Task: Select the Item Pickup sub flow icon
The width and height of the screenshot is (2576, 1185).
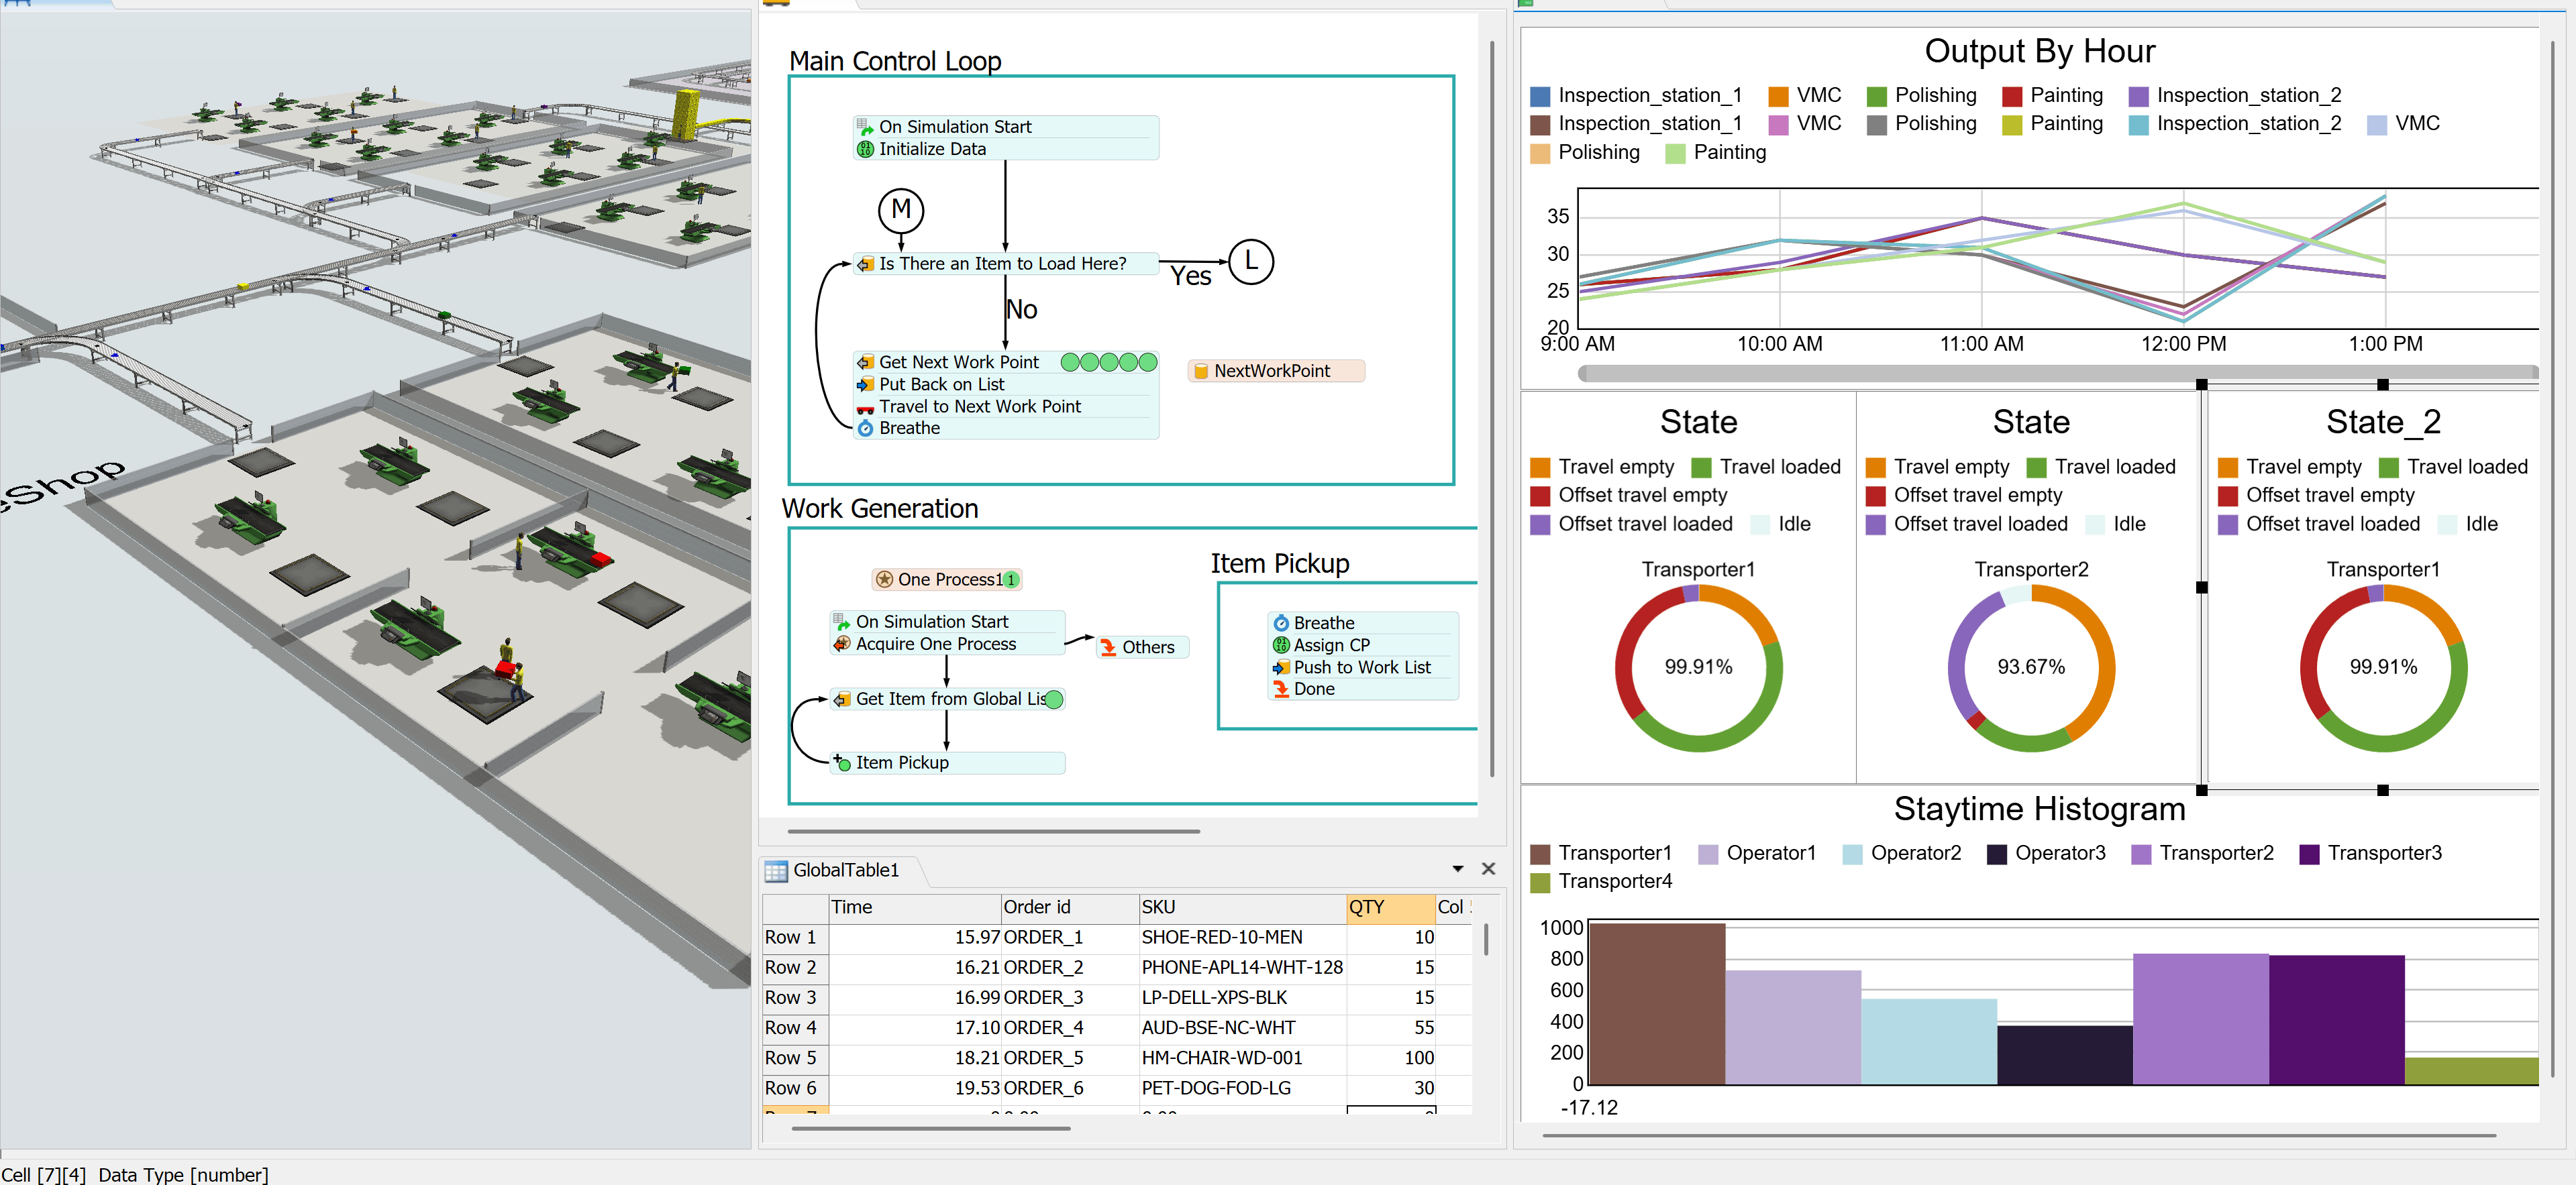Action: coord(842,763)
